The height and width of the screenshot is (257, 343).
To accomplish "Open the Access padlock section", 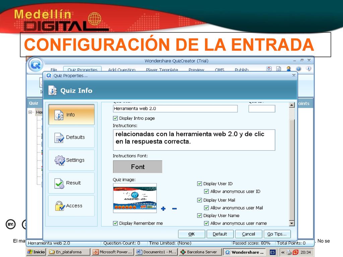I will click(71, 206).
